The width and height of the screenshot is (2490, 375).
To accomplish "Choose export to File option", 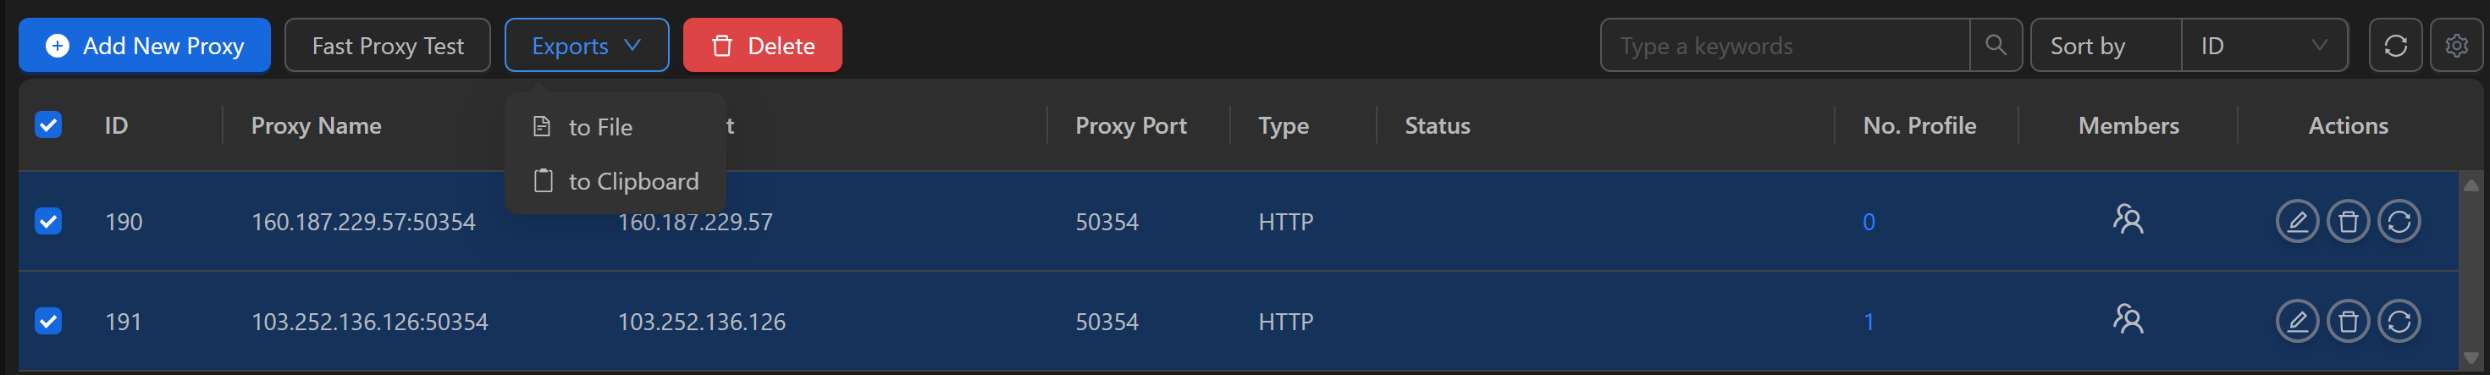I will 599,127.
